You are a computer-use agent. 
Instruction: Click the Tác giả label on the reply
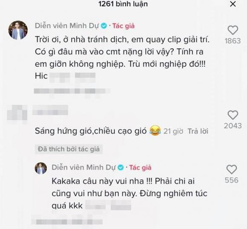pos(140,168)
